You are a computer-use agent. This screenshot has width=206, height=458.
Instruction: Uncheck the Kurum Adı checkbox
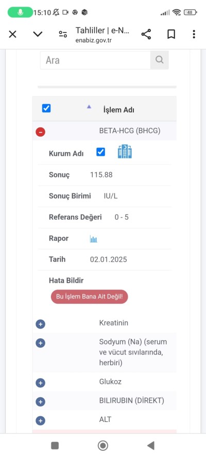[100, 152]
